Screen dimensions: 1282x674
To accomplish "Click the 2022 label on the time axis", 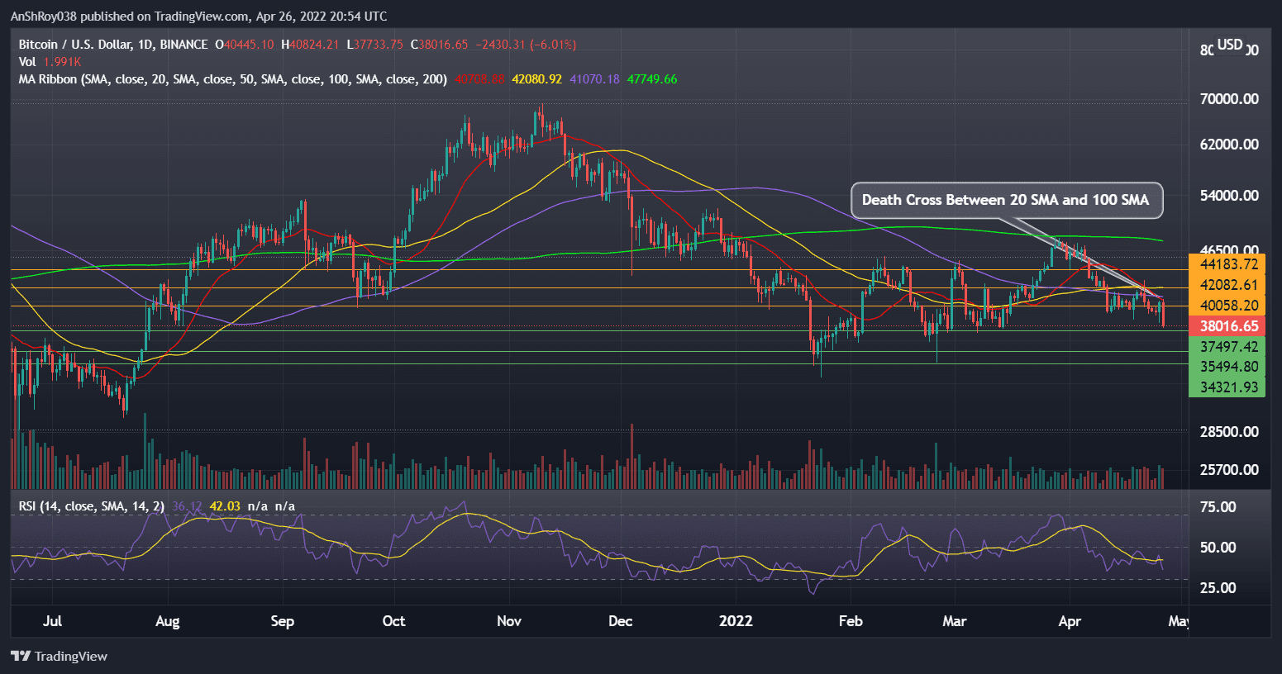I will tap(735, 621).
